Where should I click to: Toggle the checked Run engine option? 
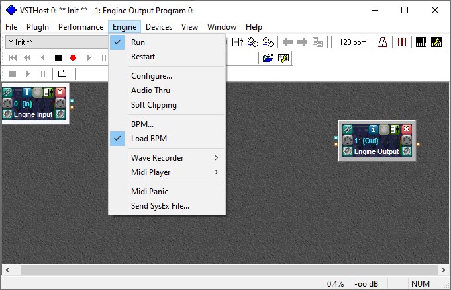[167, 42]
